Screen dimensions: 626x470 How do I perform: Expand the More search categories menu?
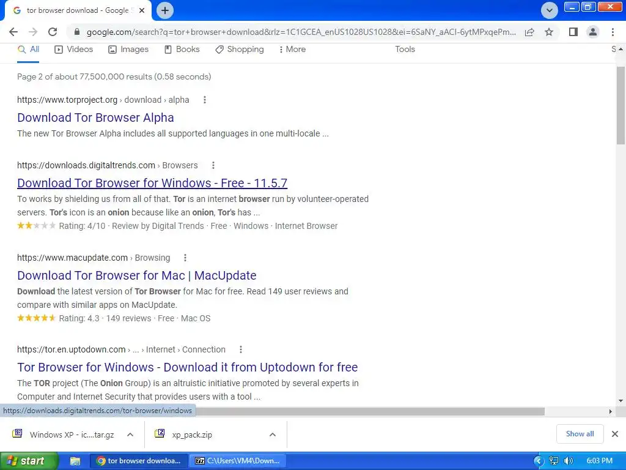click(x=293, y=50)
